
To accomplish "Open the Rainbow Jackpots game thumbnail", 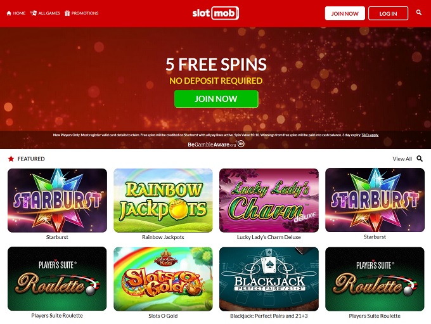I will click(163, 200).
